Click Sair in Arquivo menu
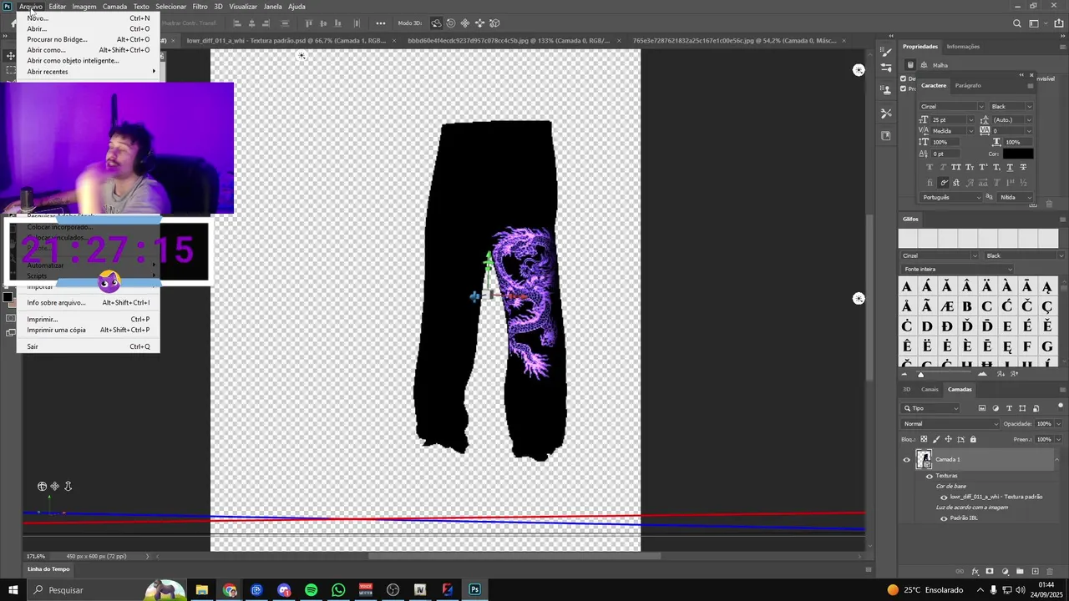 tap(33, 346)
